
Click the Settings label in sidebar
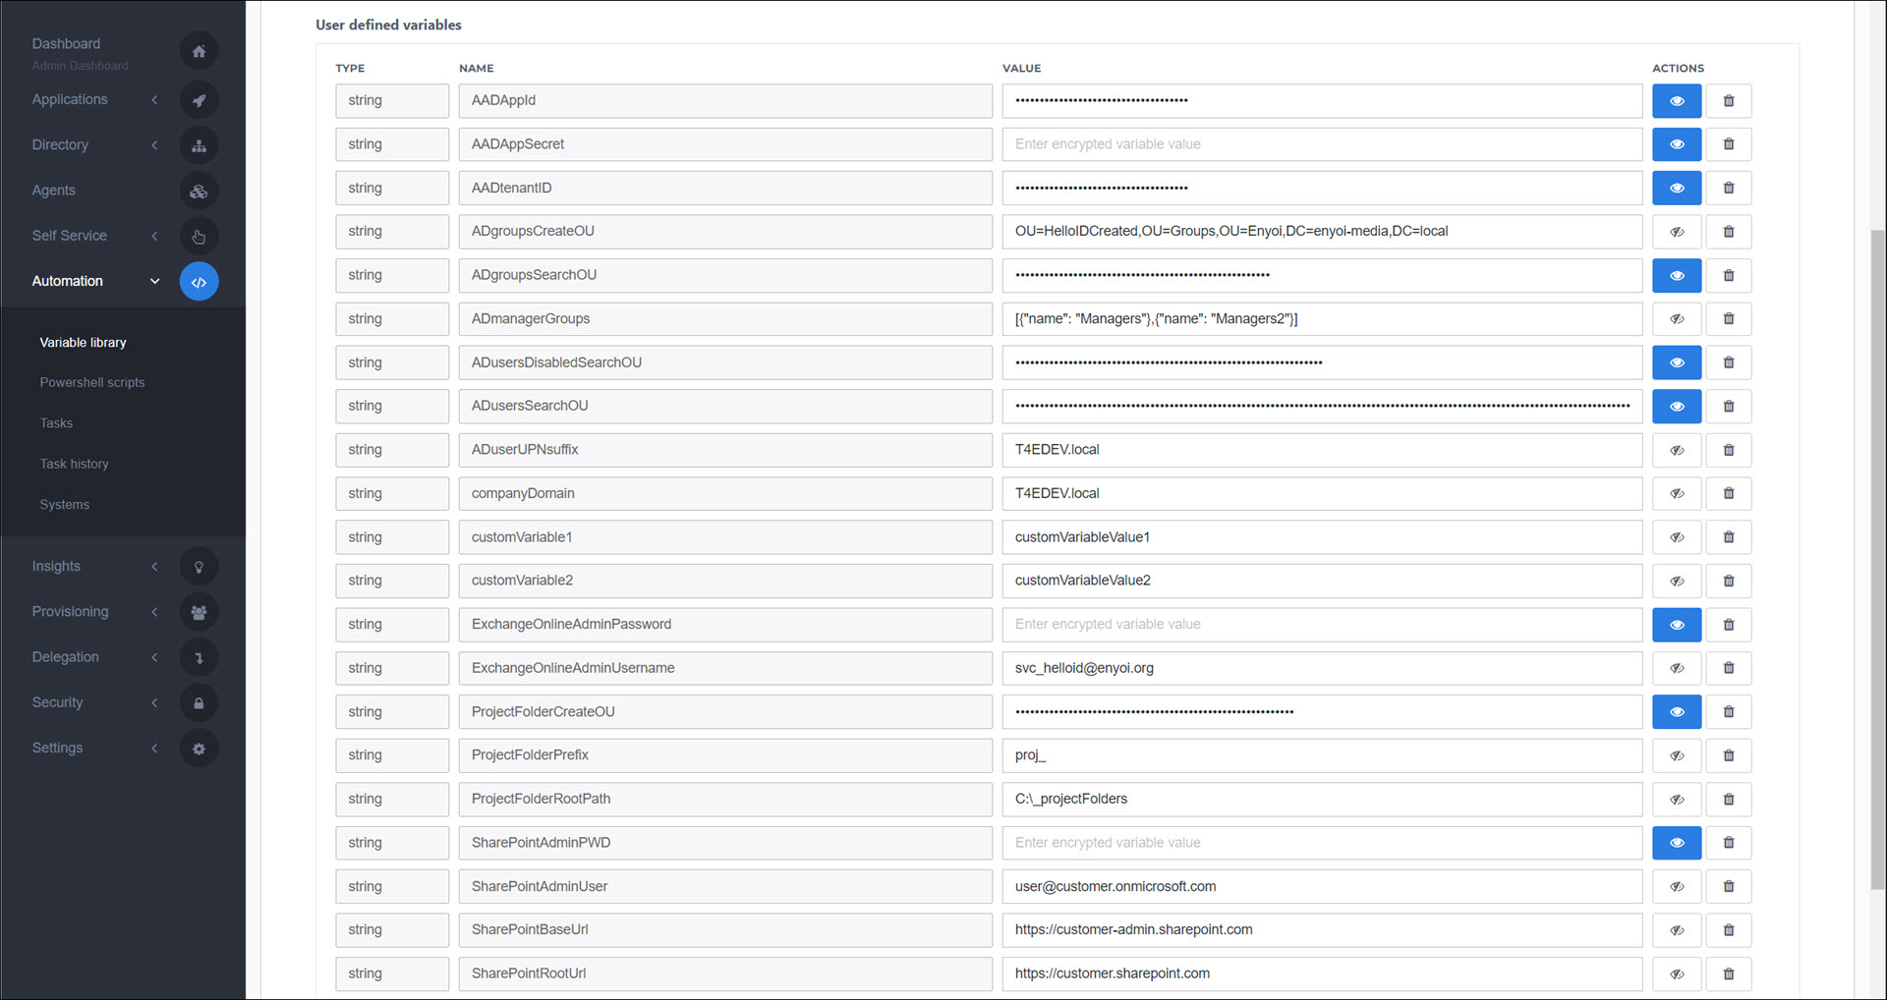(x=57, y=749)
